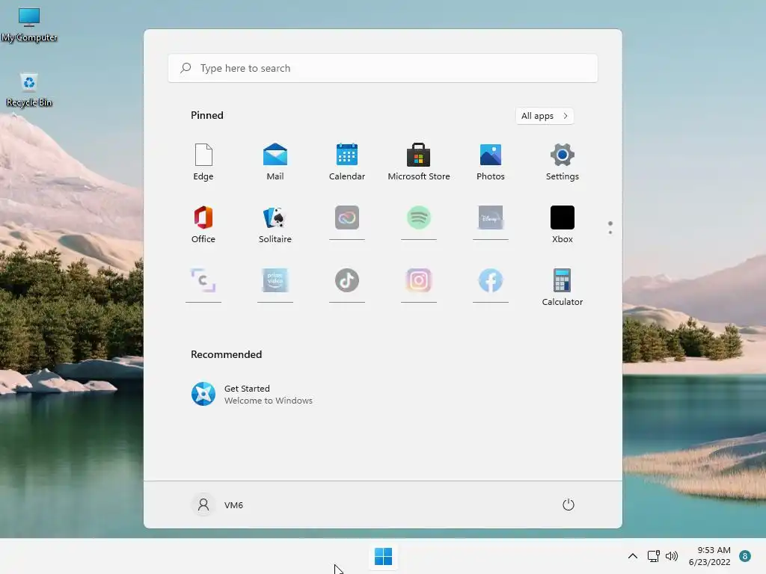Click the volume speaker icon in tray
The height and width of the screenshot is (574, 766).
(672, 556)
